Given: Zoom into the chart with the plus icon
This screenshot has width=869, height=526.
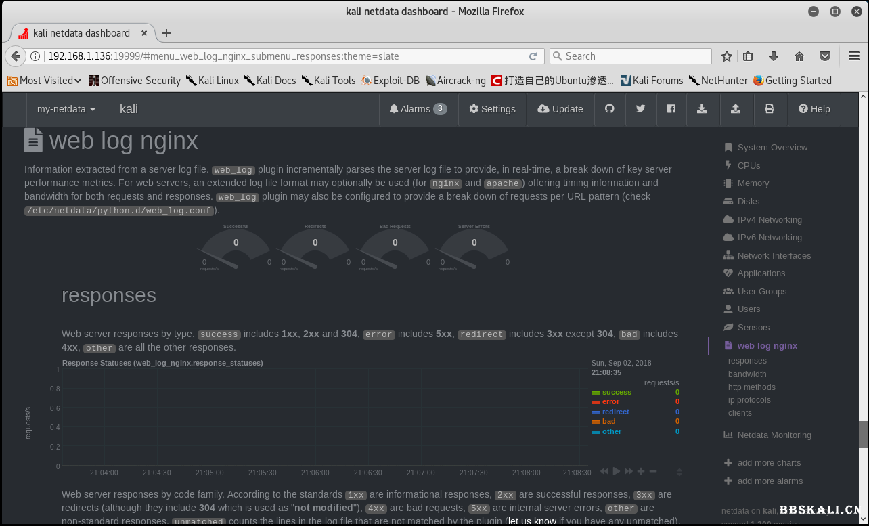Looking at the screenshot, I should coord(640,471).
